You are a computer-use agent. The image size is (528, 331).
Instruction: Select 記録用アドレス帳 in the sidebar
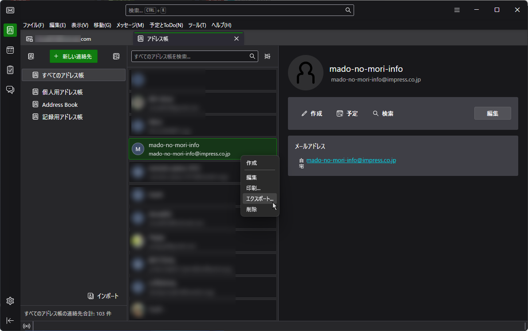(x=73, y=117)
